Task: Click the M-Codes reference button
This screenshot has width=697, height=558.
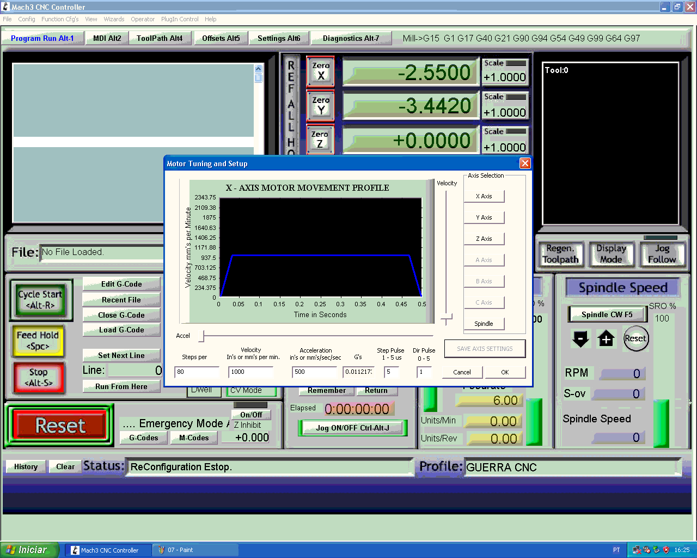Action: pyautogui.click(x=194, y=438)
